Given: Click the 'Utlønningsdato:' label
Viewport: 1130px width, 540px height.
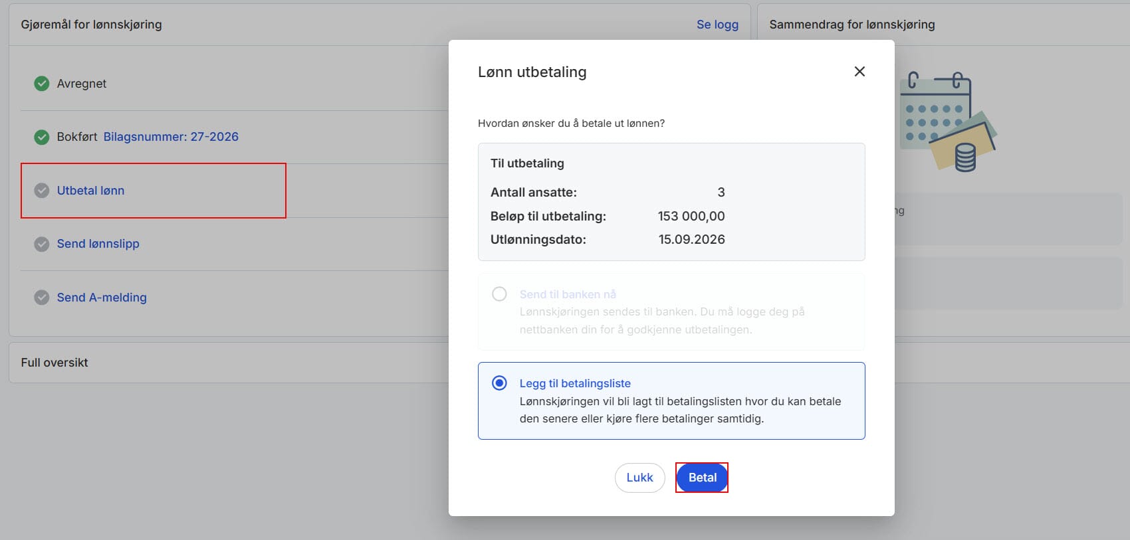Looking at the screenshot, I should coord(538,240).
